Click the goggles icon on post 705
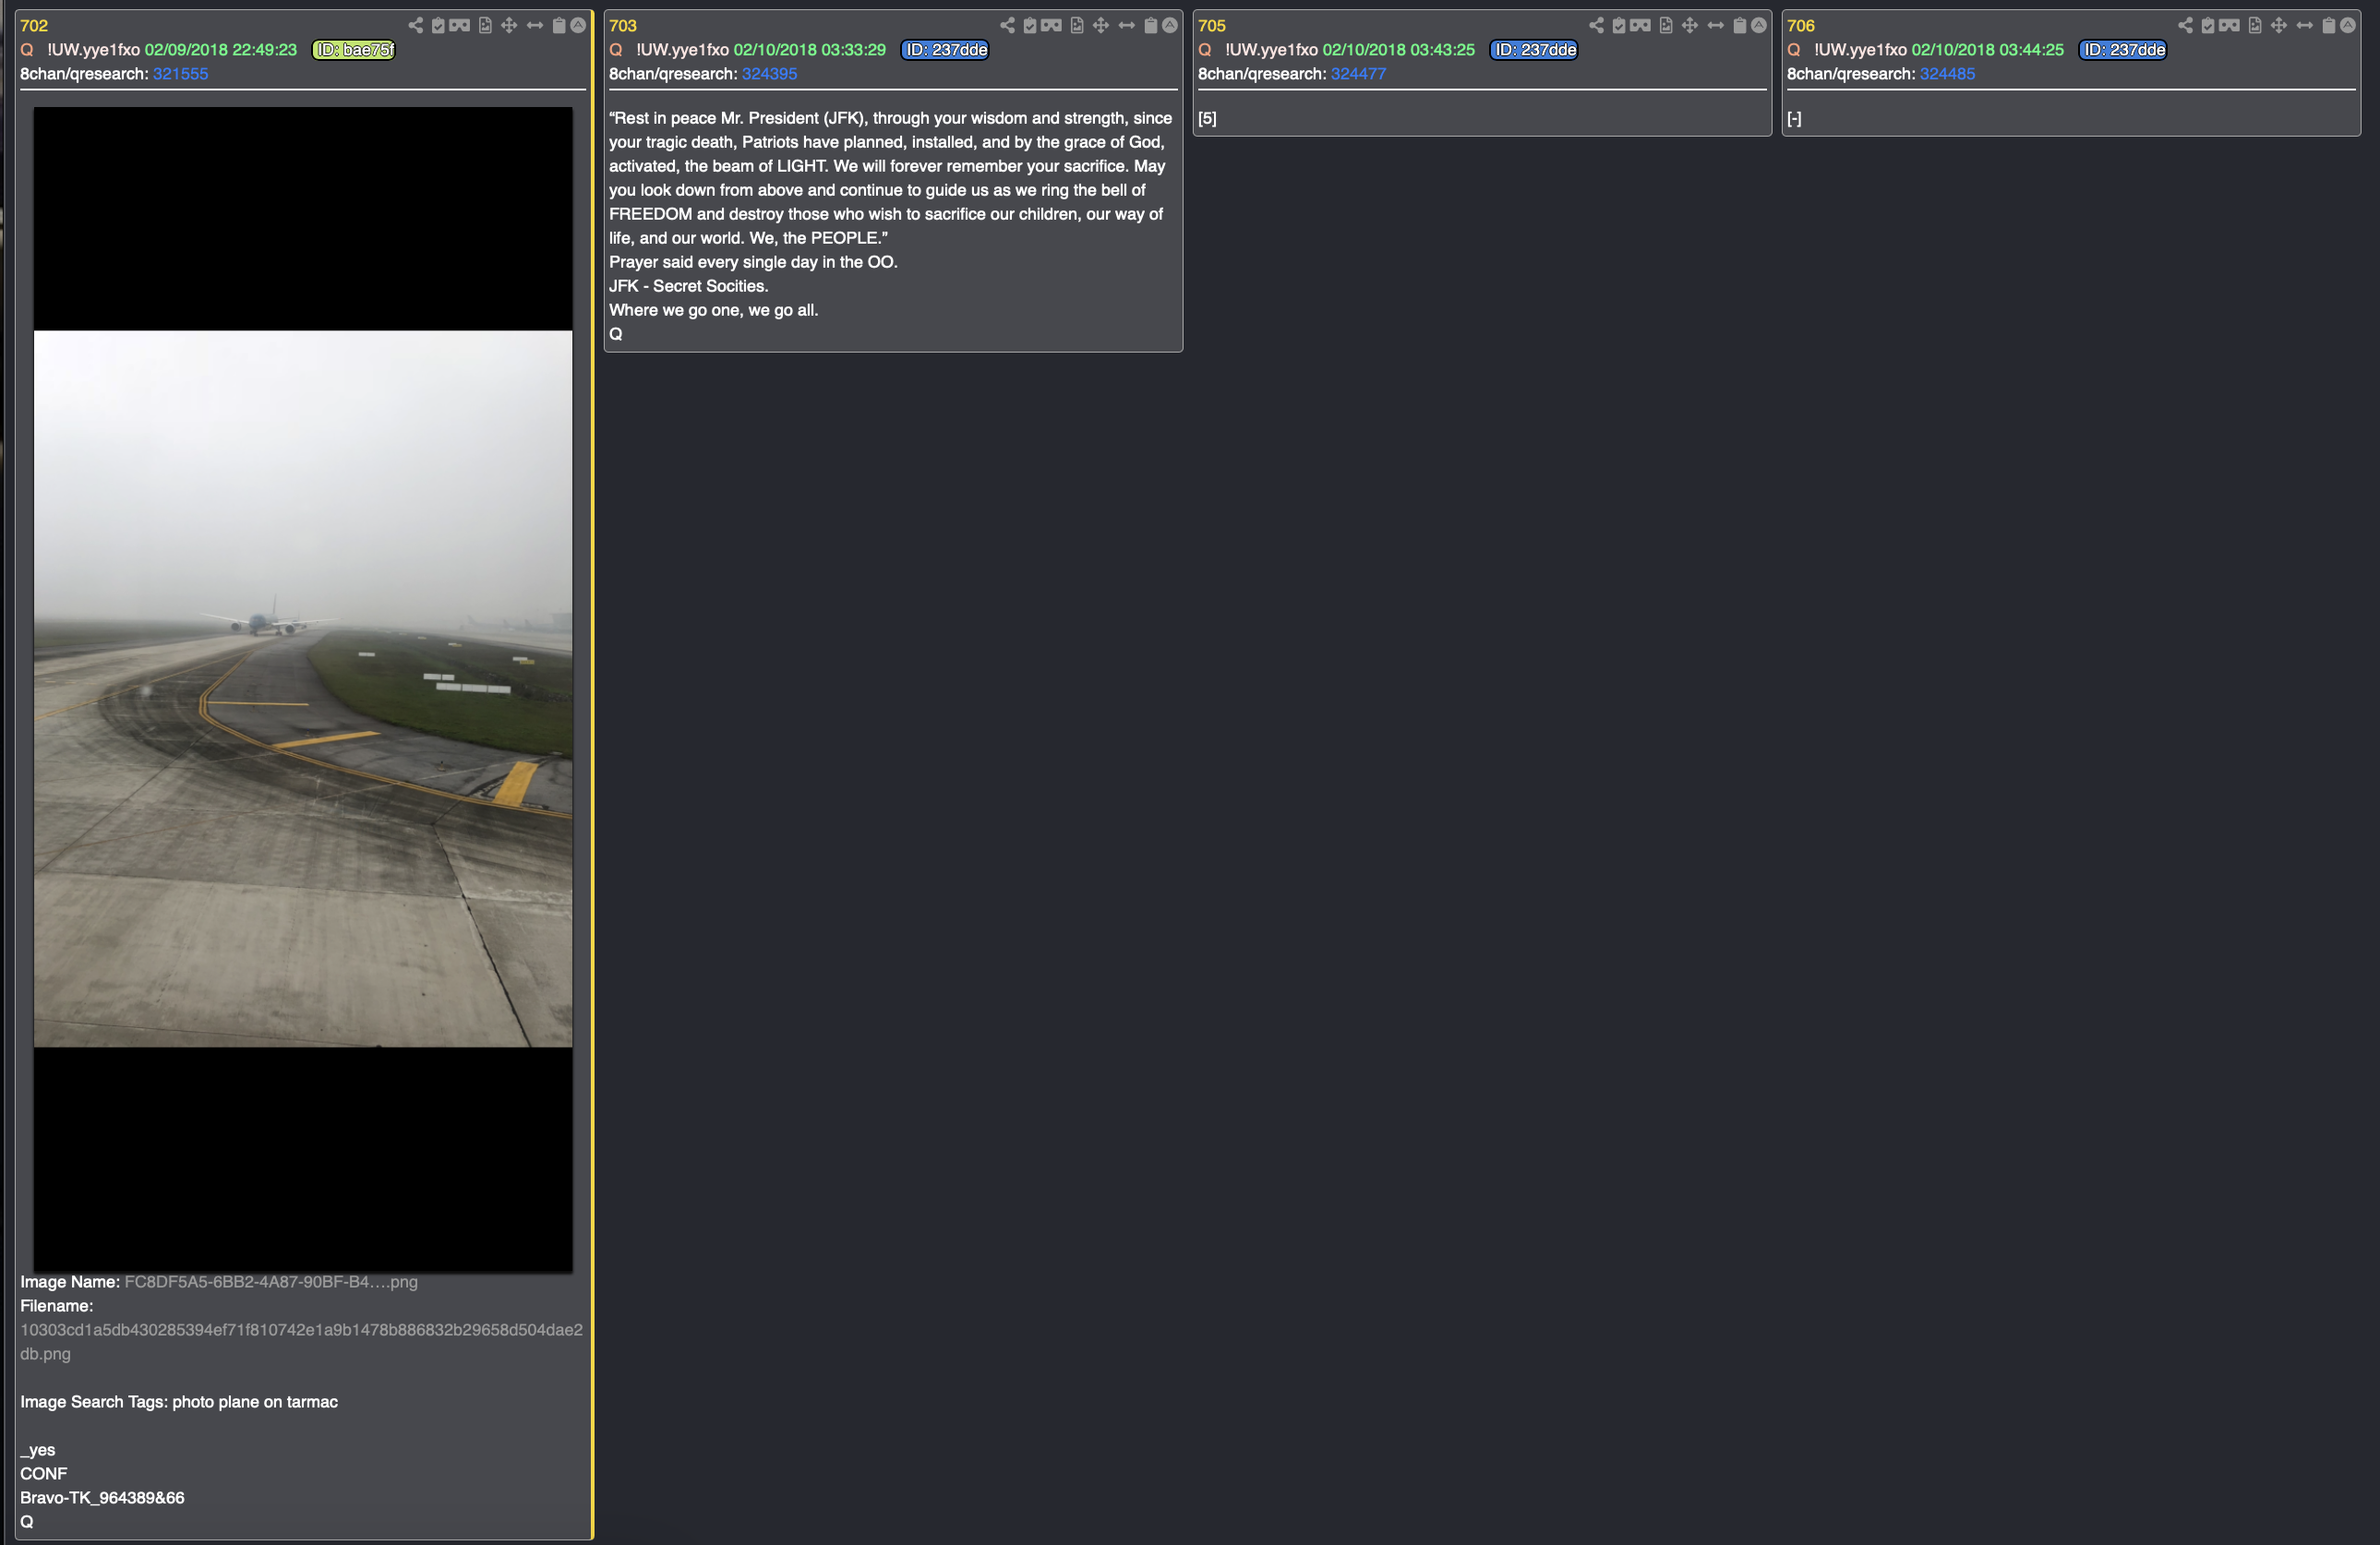The image size is (2380, 1545). tap(1641, 25)
